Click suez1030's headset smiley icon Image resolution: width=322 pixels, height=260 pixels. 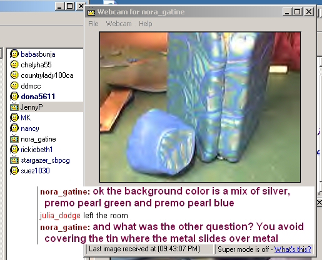tap(14, 171)
